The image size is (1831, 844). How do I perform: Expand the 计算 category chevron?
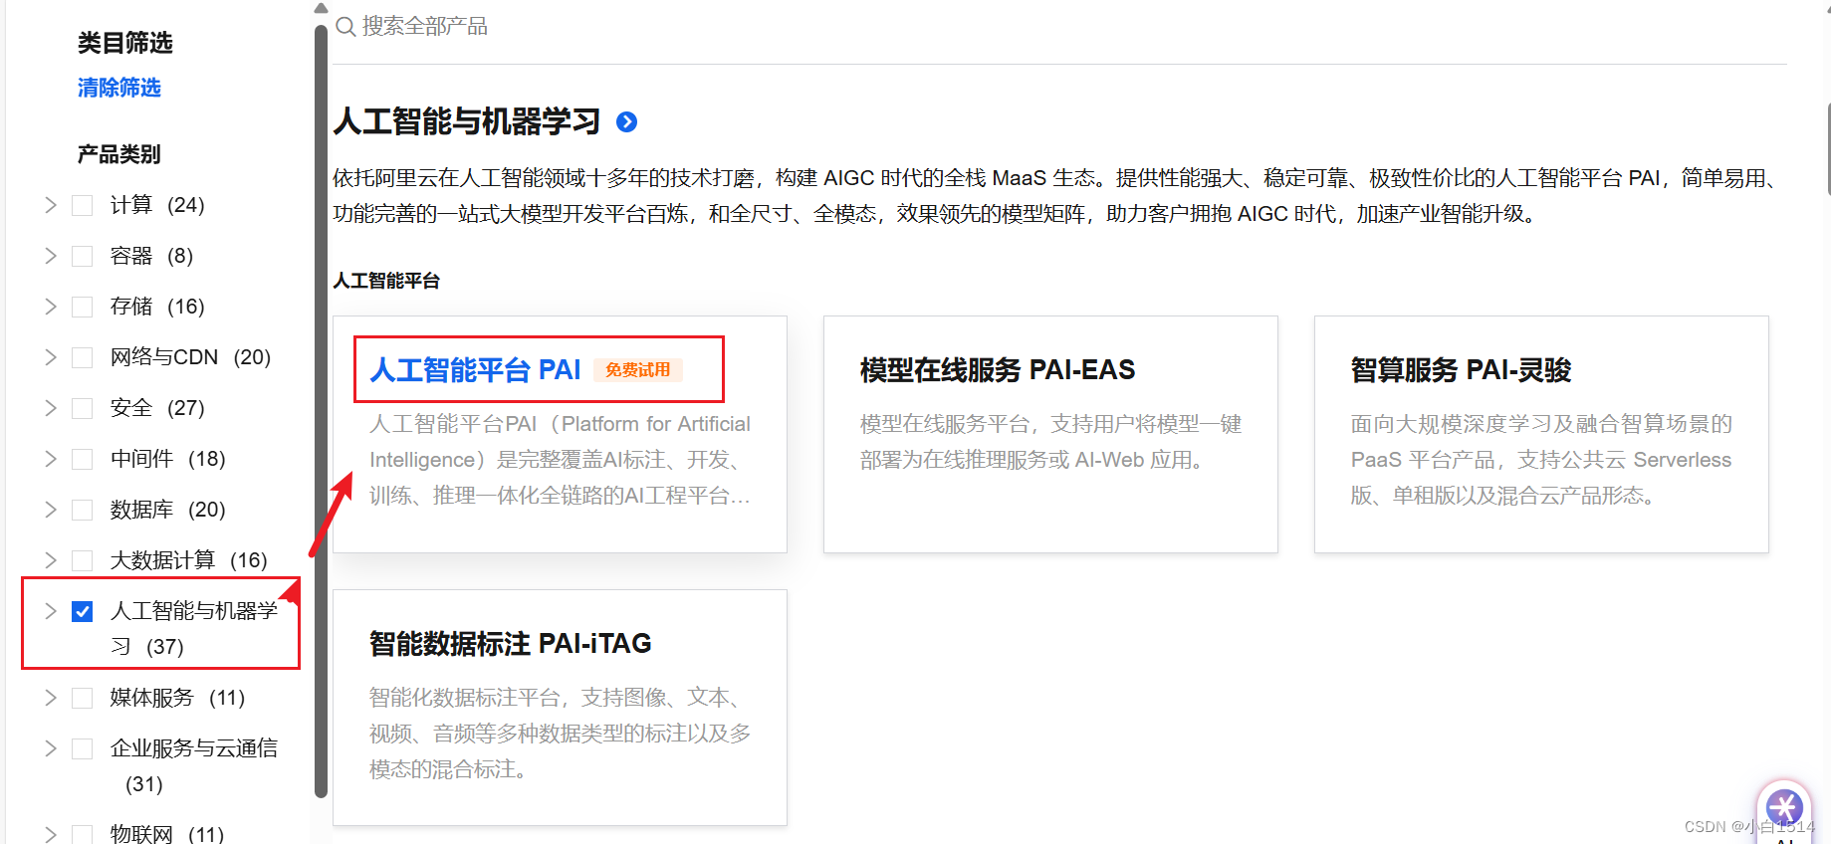(51, 205)
